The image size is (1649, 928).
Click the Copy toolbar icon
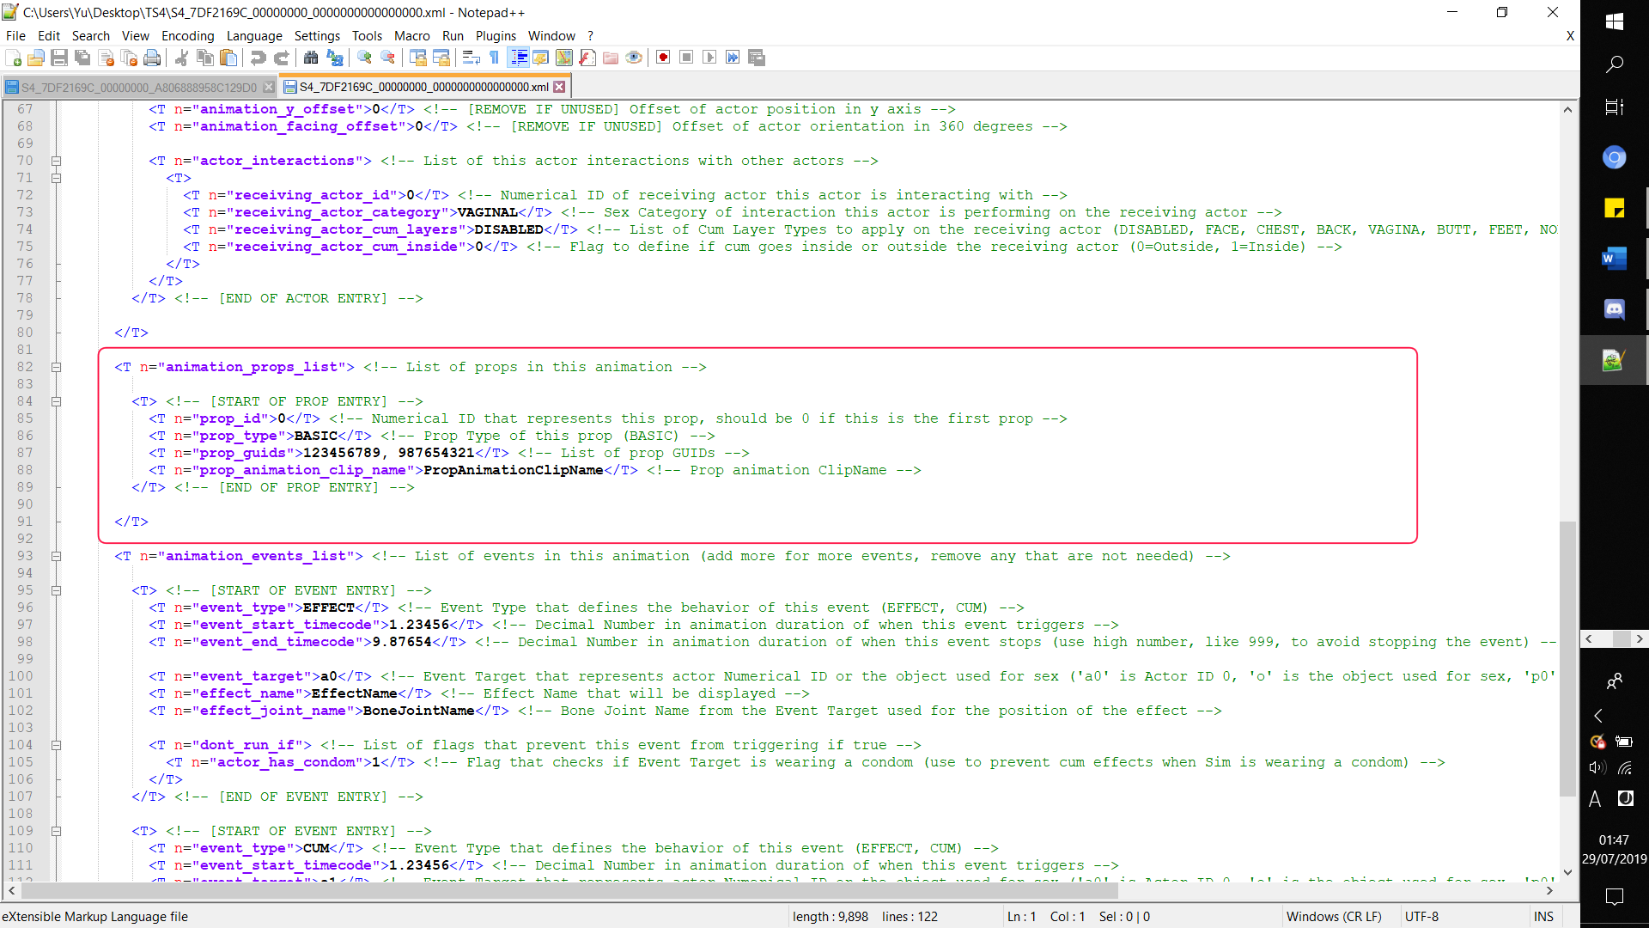[x=205, y=58]
